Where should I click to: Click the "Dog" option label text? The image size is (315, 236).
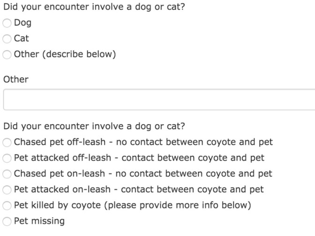point(23,22)
